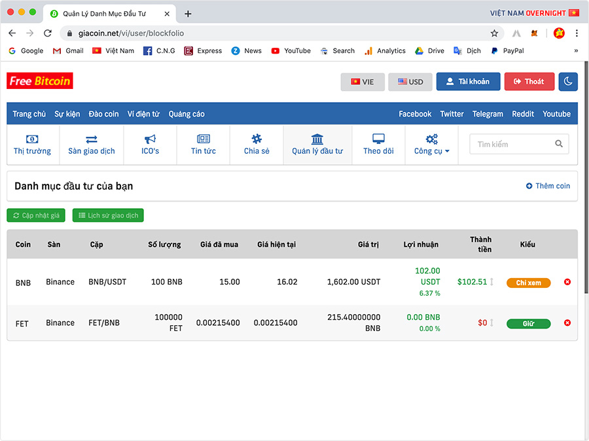Select Ví điện tử menu item
This screenshot has width=589, height=441.
[143, 114]
